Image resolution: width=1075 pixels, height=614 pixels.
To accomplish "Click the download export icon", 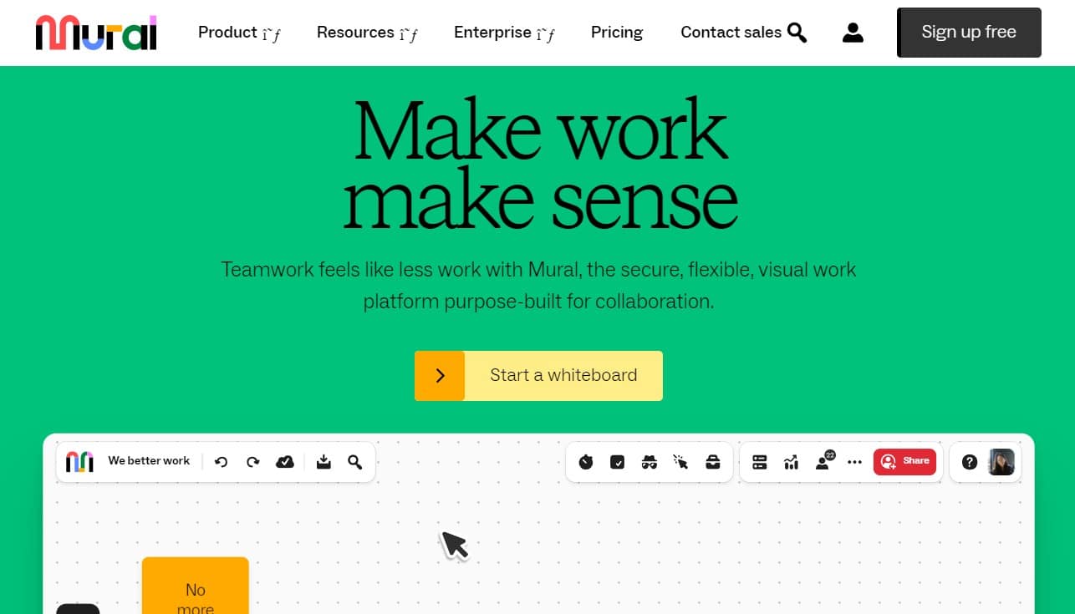I will pyautogui.click(x=324, y=462).
